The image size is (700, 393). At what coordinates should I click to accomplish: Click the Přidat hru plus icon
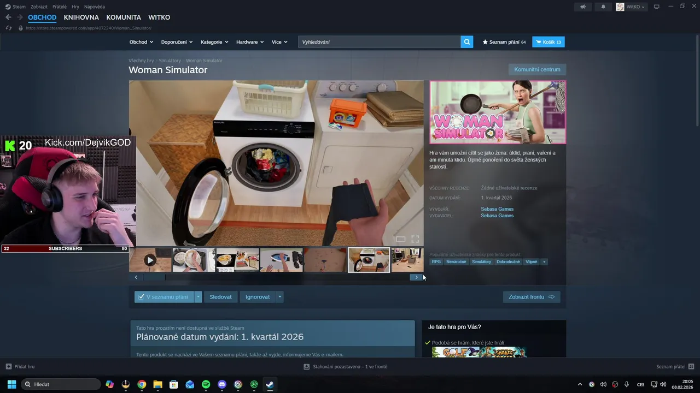coord(8,366)
